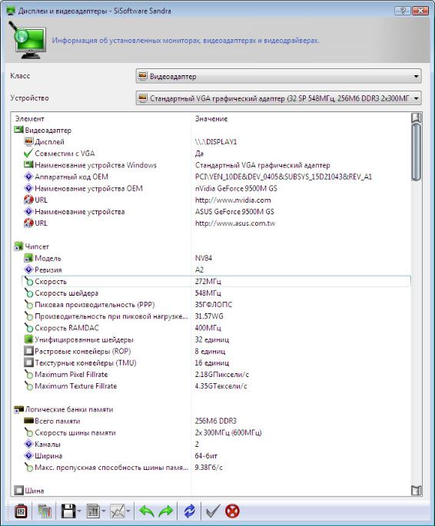This screenshot has width=435, height=526.
Task: Open the bar chart icon's dropdown arrow
Action: coord(104,511)
